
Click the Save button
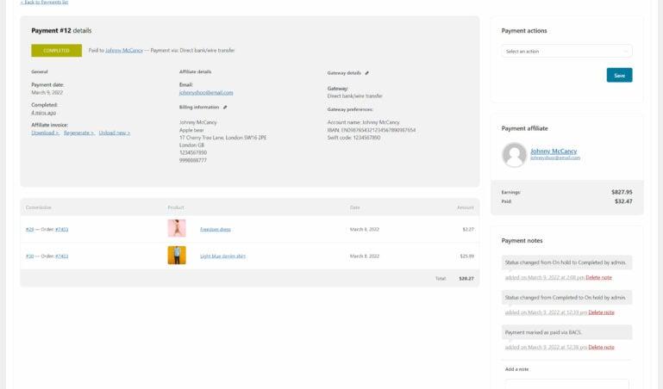(x=619, y=75)
